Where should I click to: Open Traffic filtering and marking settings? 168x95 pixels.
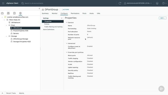coord(53,27)
